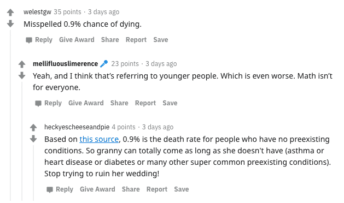The image size is (344, 203).
Task: Open 'this source' hyperlink
Action: (99, 139)
